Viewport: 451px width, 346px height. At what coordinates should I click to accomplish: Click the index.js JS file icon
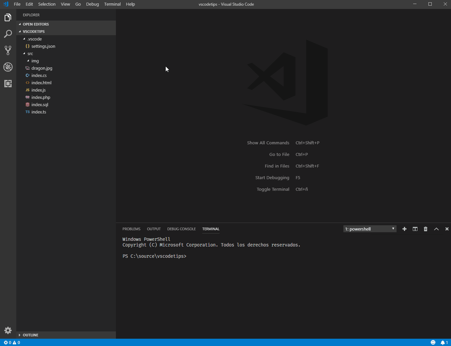(x=28, y=90)
